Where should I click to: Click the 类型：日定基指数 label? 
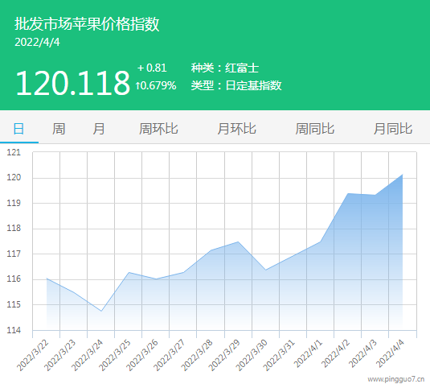click(x=236, y=85)
